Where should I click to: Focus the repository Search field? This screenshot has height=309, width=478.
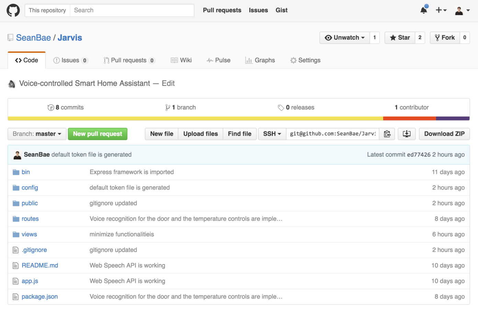(x=132, y=10)
